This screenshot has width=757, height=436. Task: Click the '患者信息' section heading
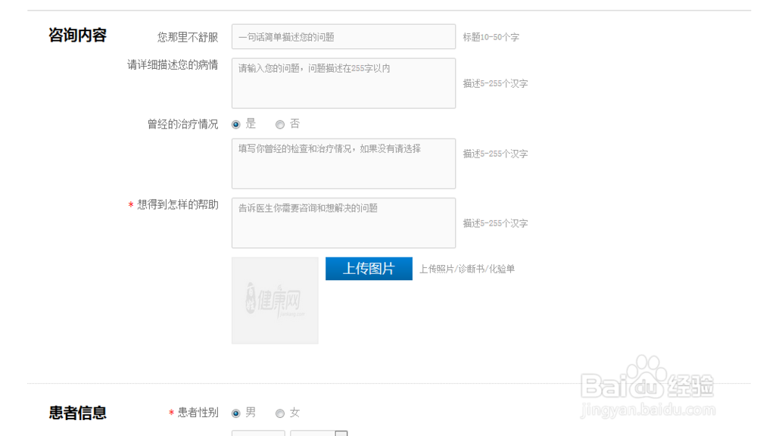click(x=77, y=413)
